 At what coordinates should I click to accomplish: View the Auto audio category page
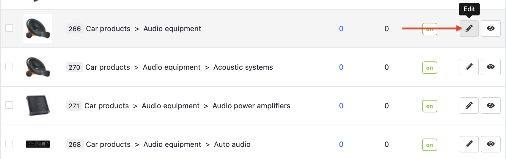[491, 144]
